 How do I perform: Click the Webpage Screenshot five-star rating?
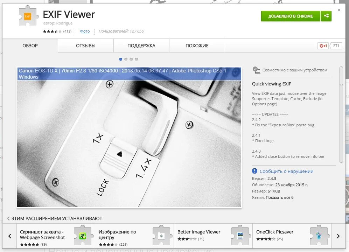[x=29, y=244]
